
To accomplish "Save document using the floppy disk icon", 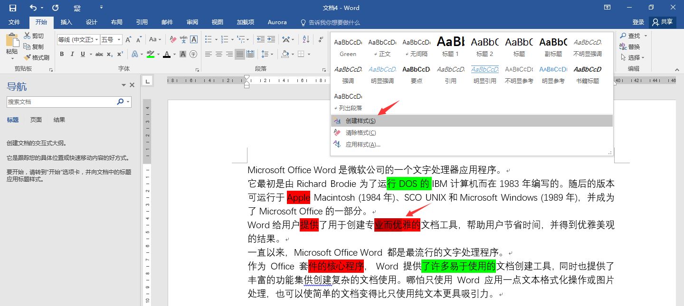I will [x=13, y=8].
